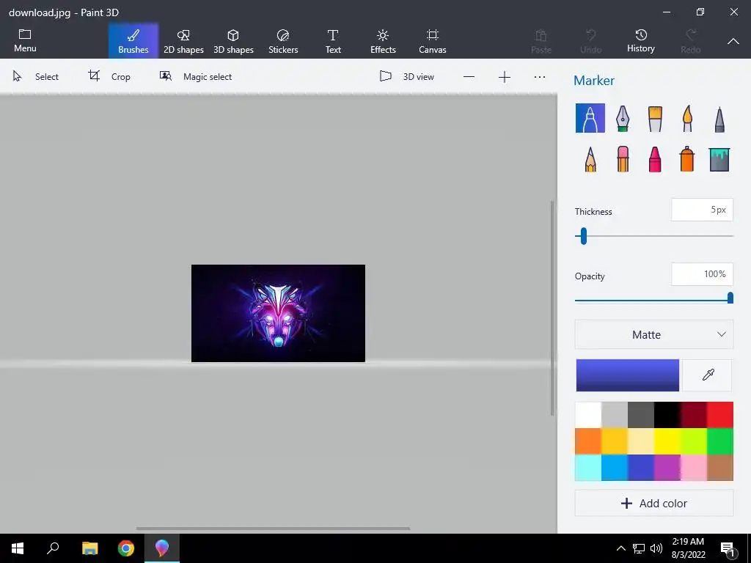Open File Explorer from the taskbar
Viewport: 751px width, 563px height.
pos(89,548)
